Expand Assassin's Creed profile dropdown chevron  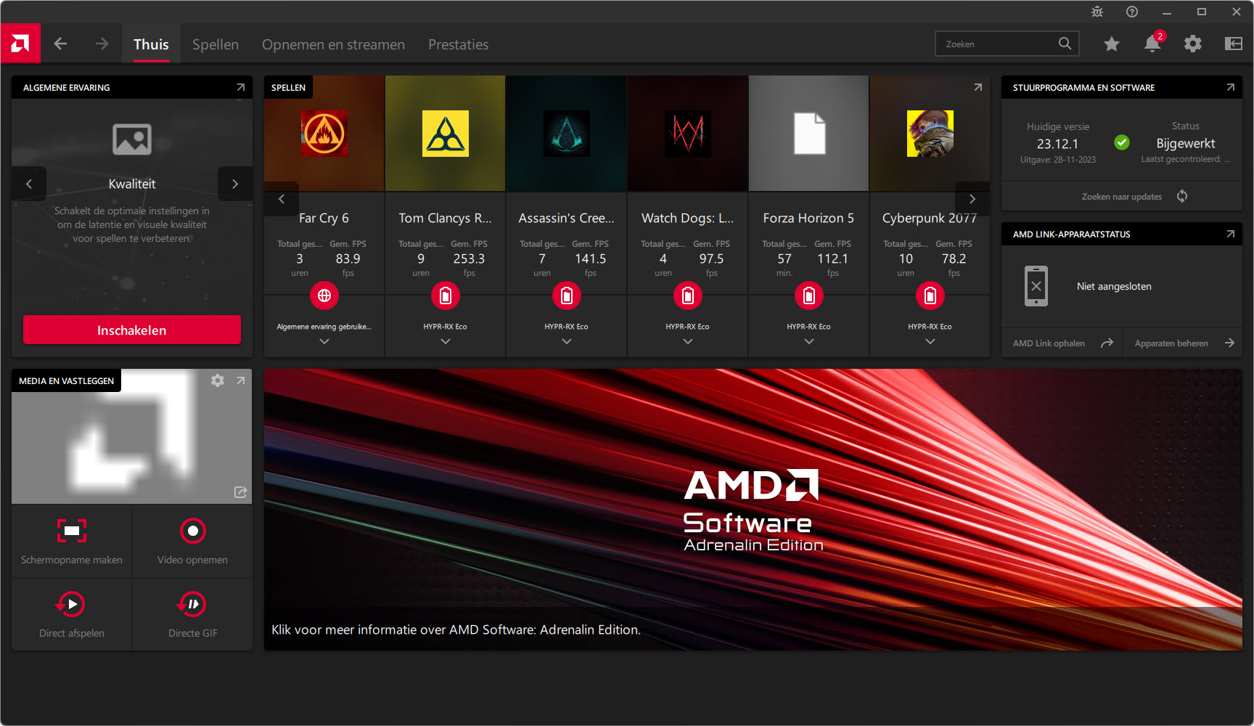point(567,341)
